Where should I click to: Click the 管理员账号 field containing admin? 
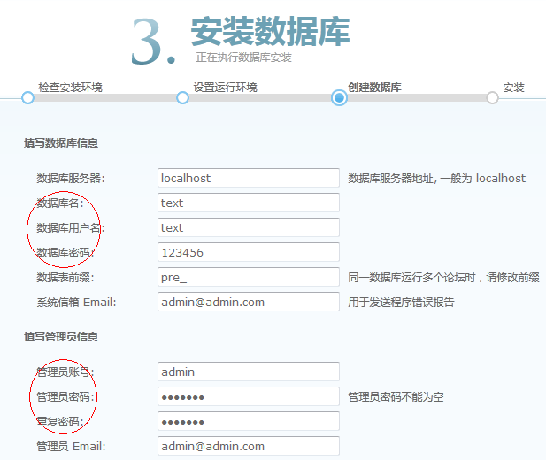point(248,372)
